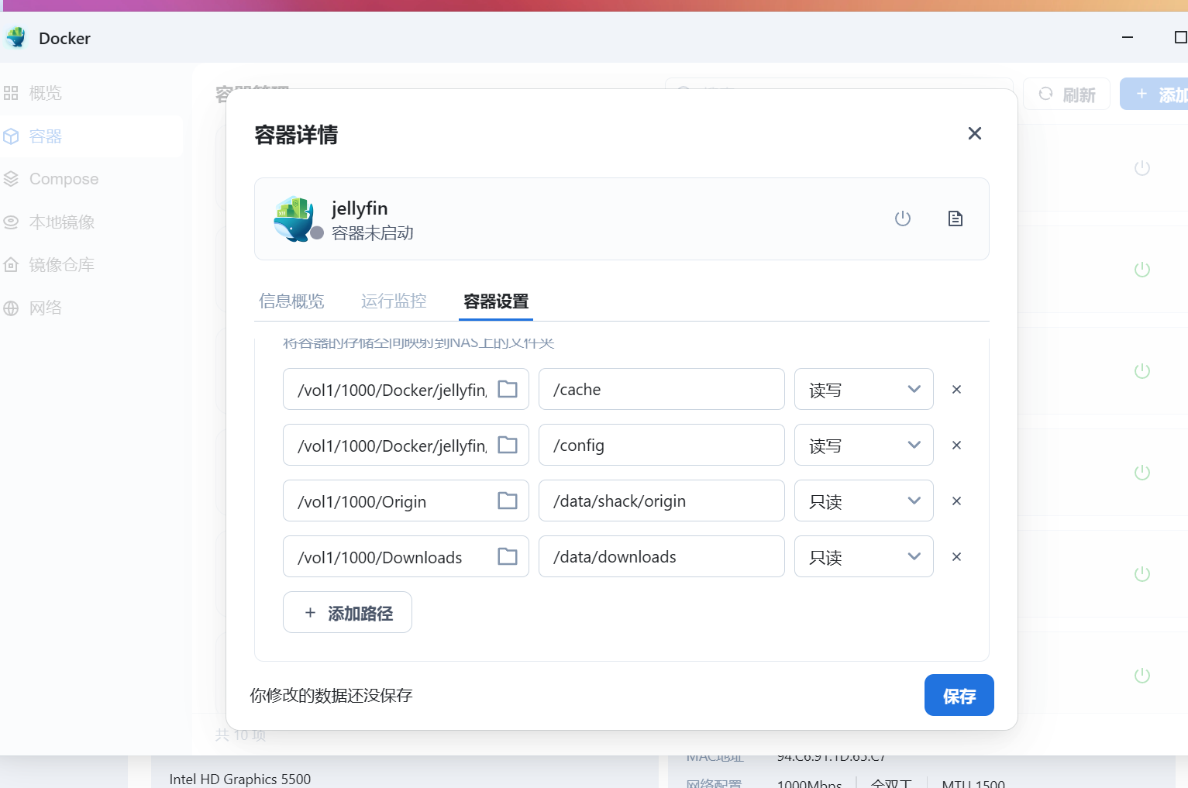Screen dimensions: 1188x788
Task: Edit the /config container path field
Action: 662,445
